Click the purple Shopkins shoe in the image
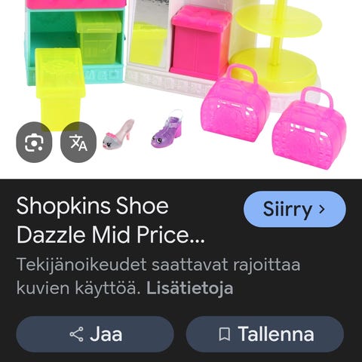 [x=166, y=128]
